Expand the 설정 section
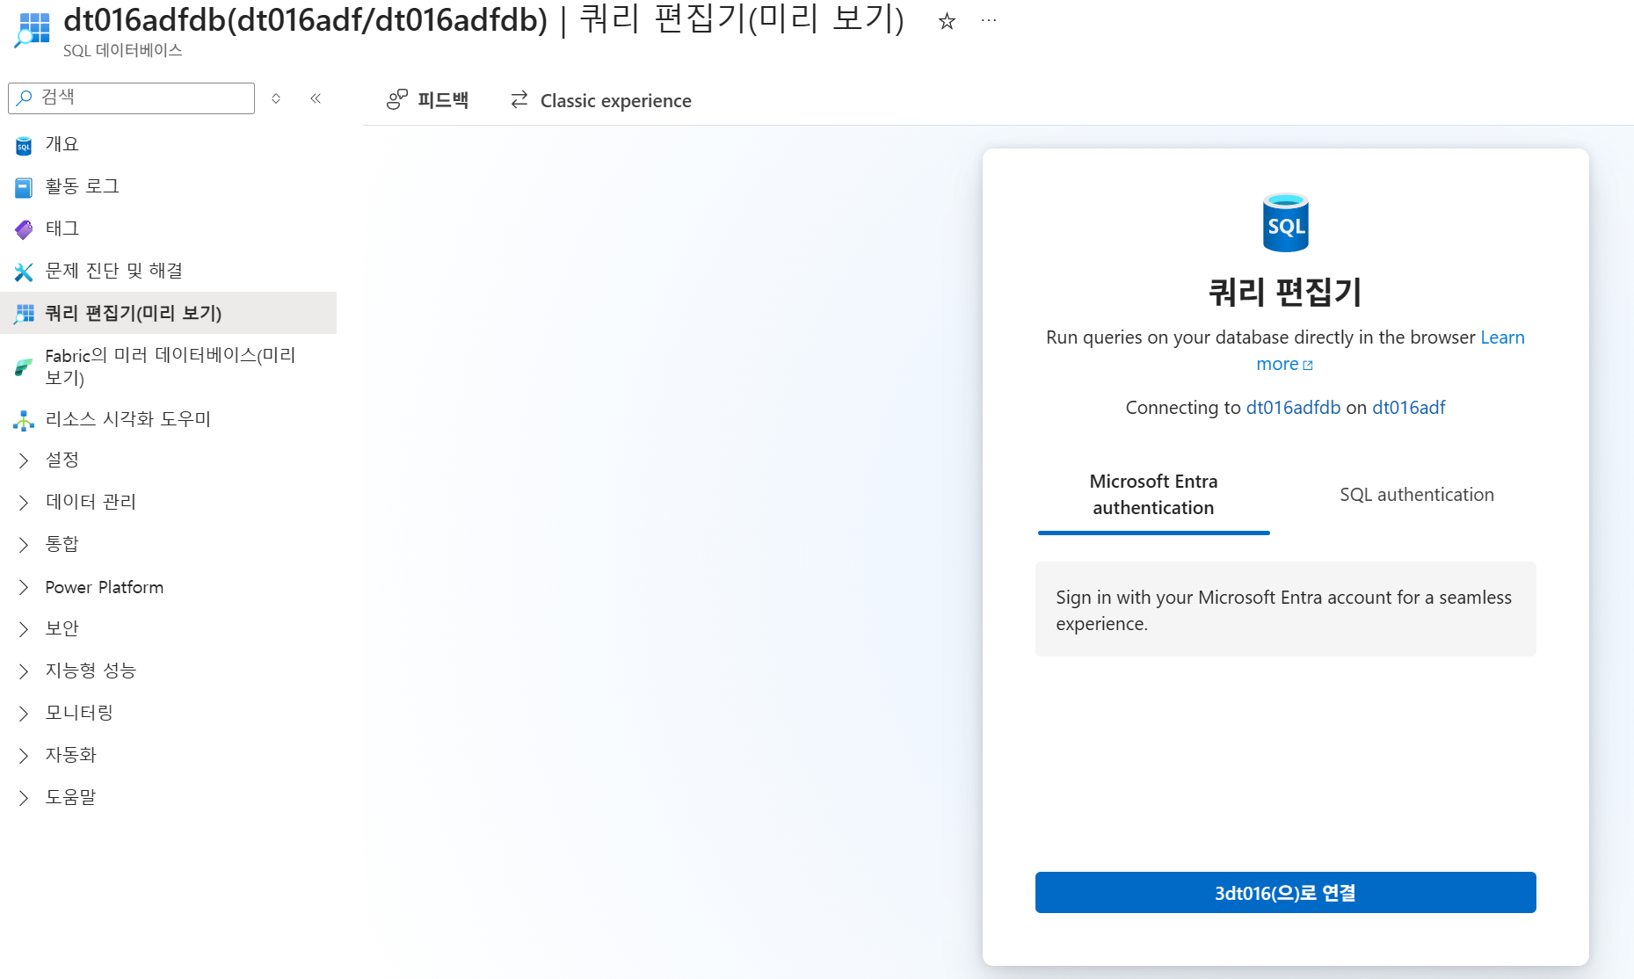The width and height of the screenshot is (1634, 979). [x=24, y=460]
